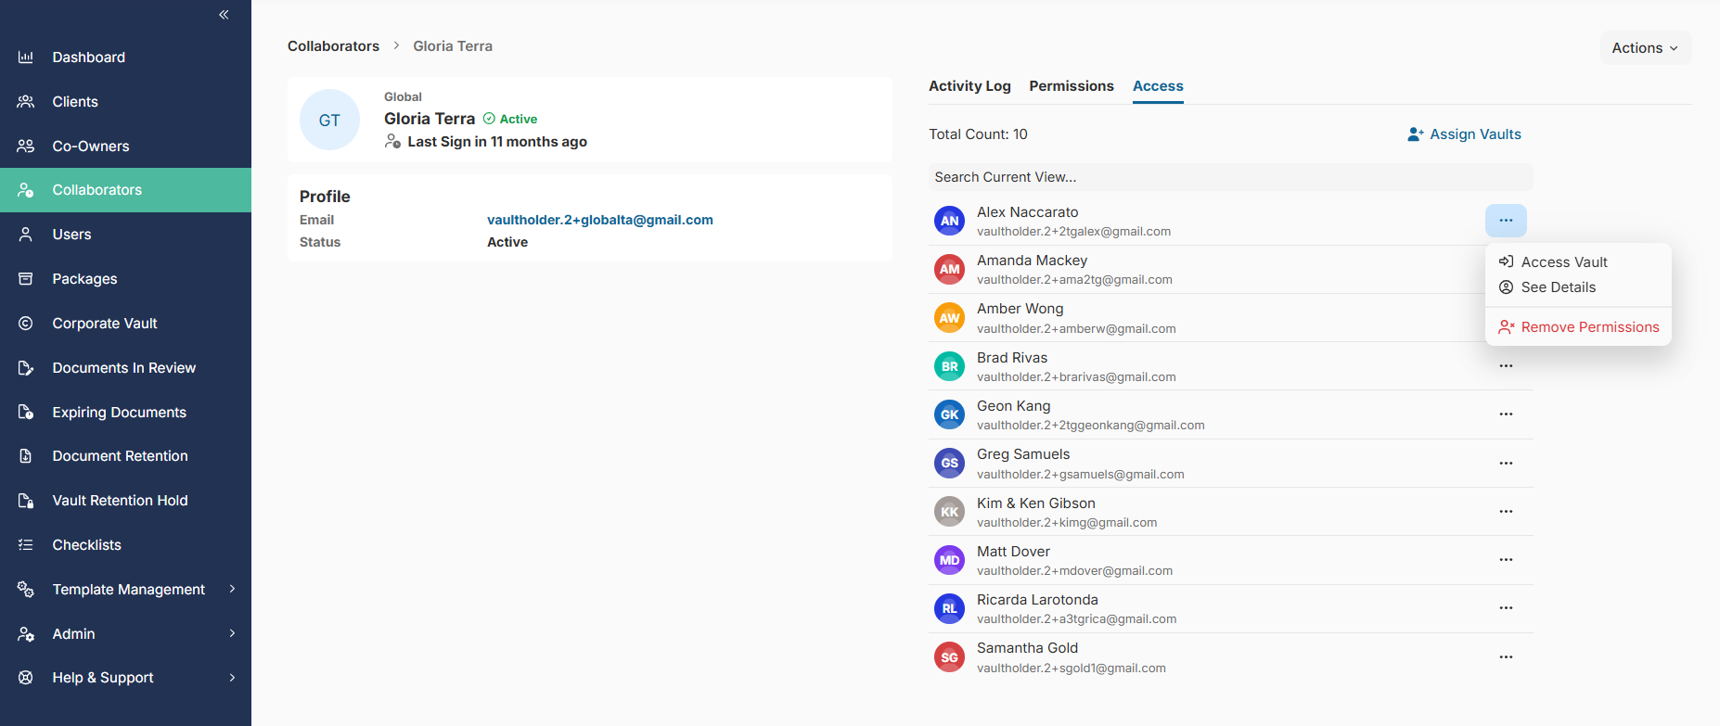Viewport: 1720px width, 726px height.
Task: Click the green Active status badge
Action: pos(510,119)
